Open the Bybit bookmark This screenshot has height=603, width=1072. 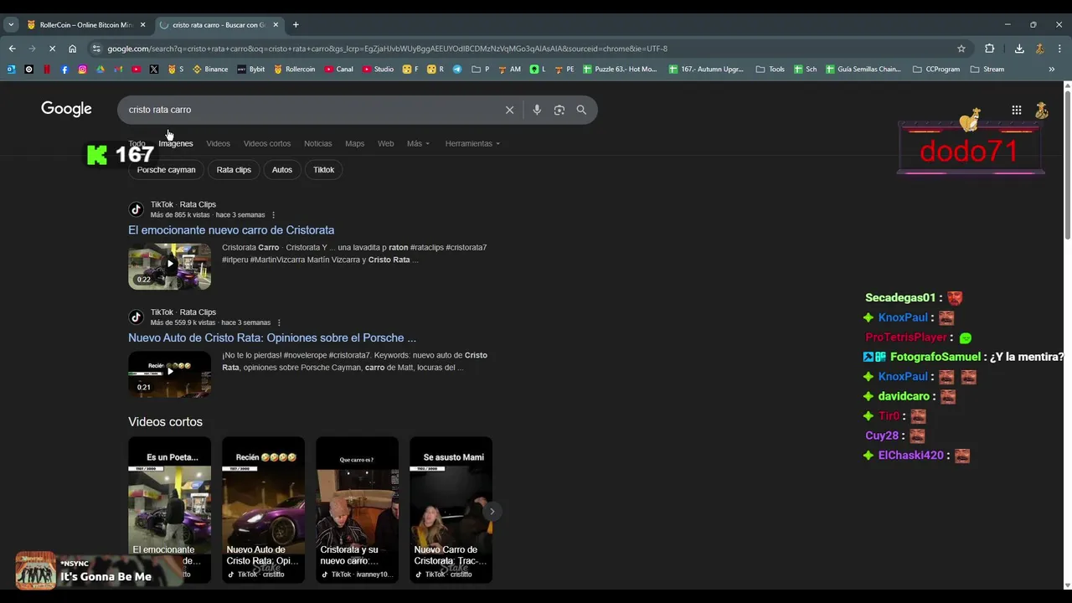251,70
